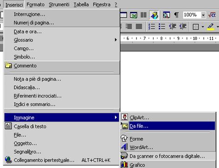Choose ClipArt... in the Immagine submenu
The height and width of the screenshot is (168, 219).
tap(168, 117)
